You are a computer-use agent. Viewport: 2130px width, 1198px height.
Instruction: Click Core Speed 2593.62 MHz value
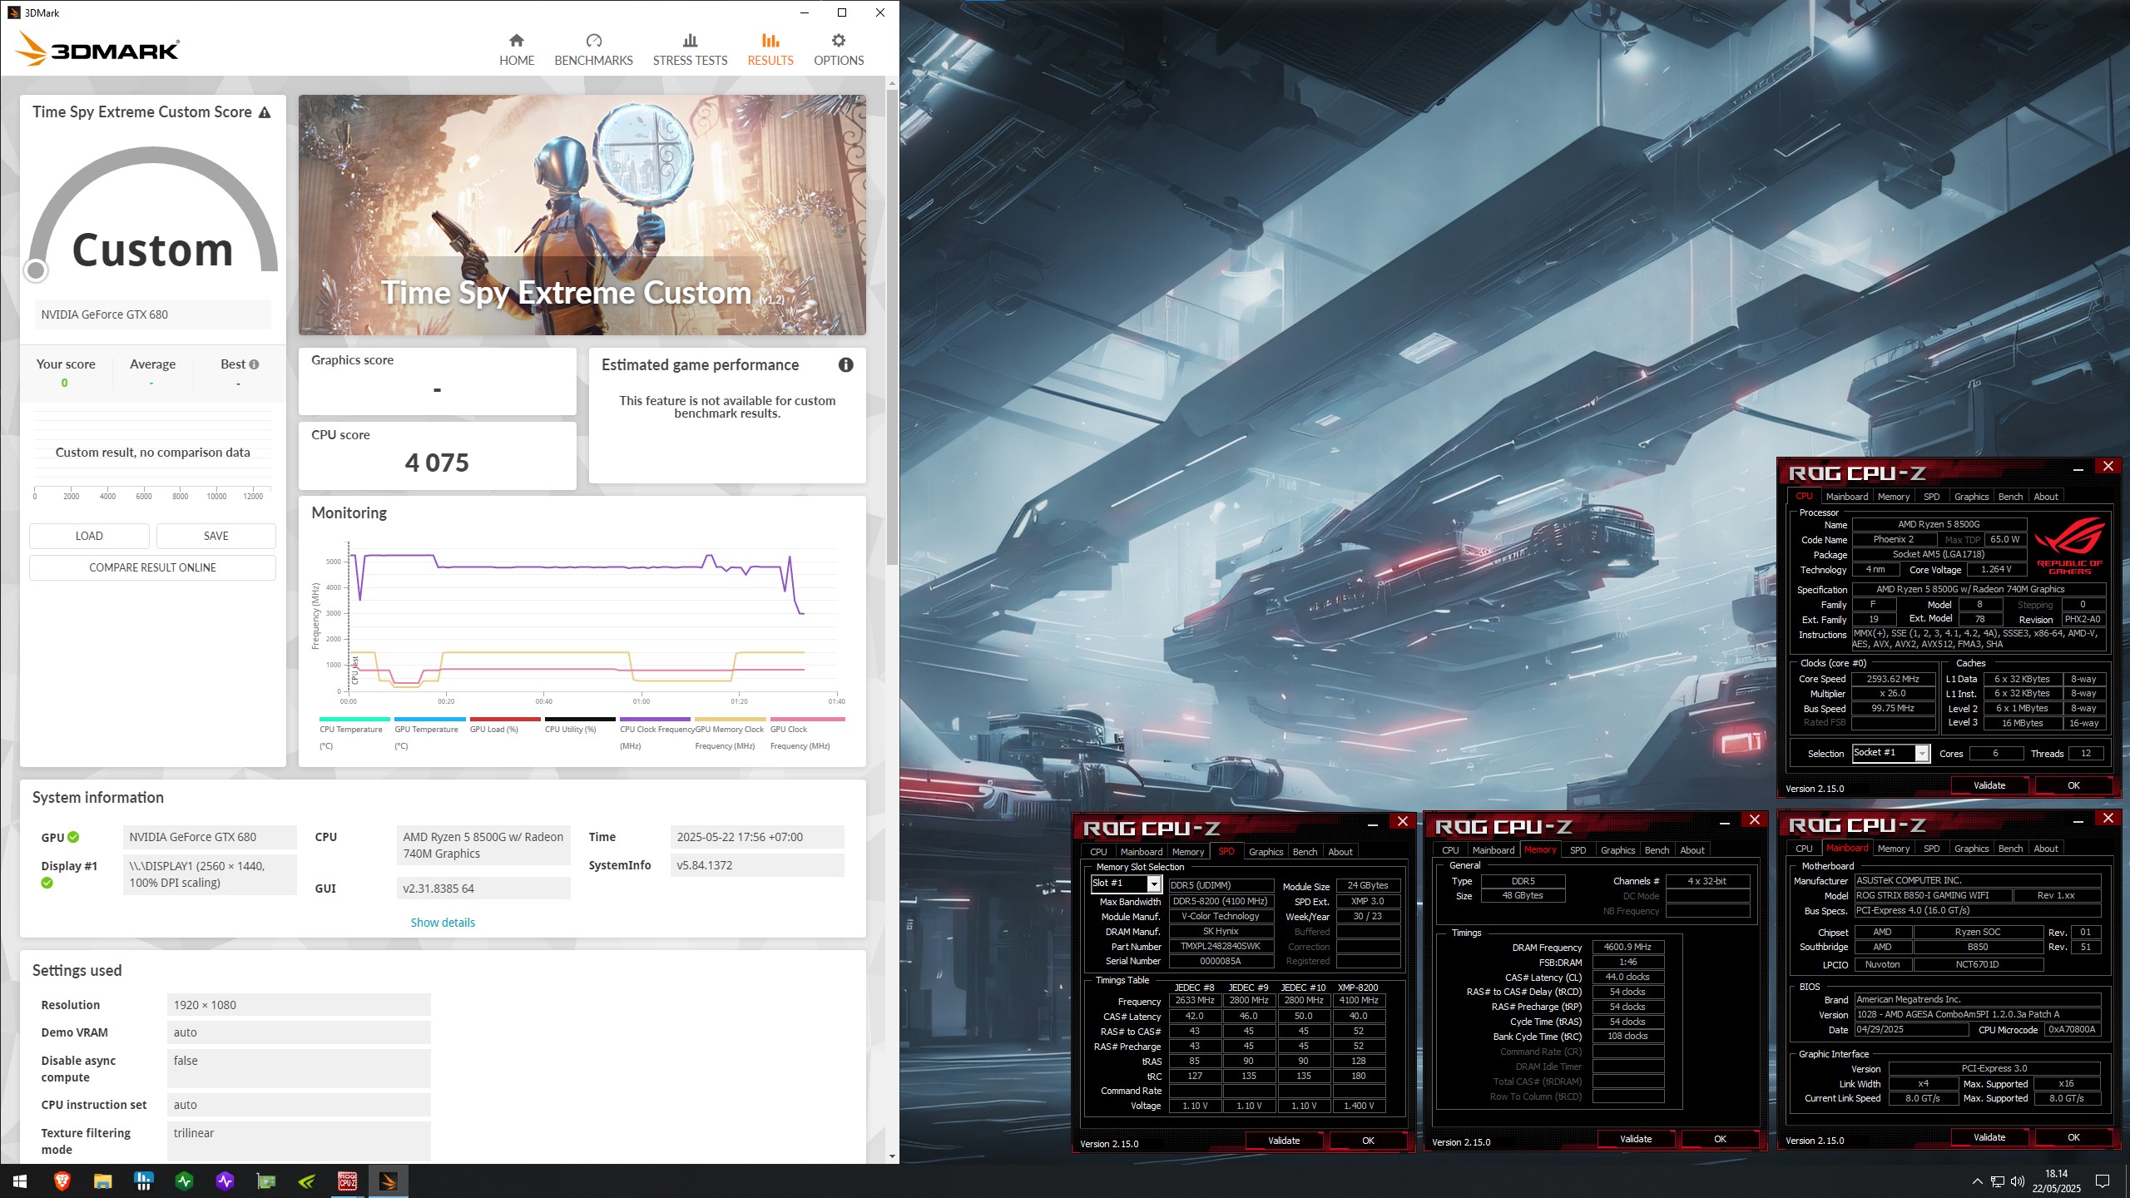(x=1893, y=679)
